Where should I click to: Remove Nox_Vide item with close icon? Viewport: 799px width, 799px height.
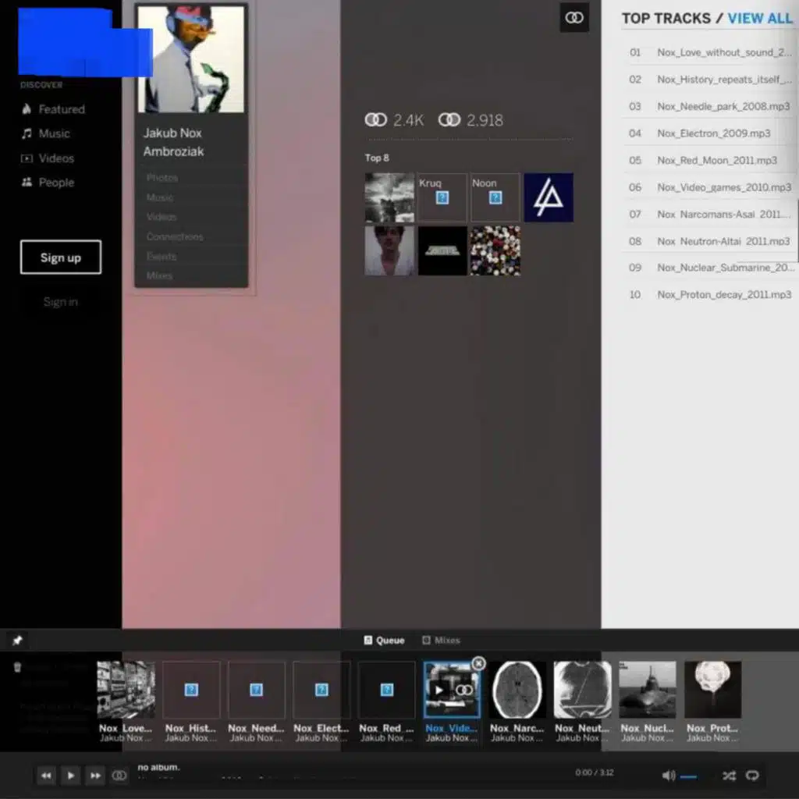pyautogui.click(x=478, y=663)
